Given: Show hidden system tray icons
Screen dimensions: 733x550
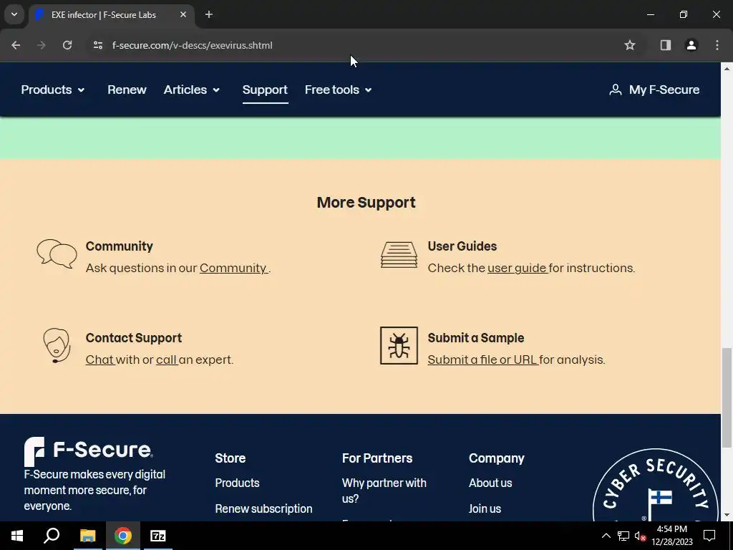Looking at the screenshot, I should pyautogui.click(x=606, y=536).
